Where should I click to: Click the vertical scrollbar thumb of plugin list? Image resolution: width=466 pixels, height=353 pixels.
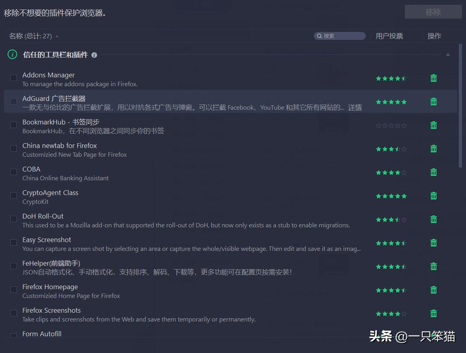[x=460, y=106]
